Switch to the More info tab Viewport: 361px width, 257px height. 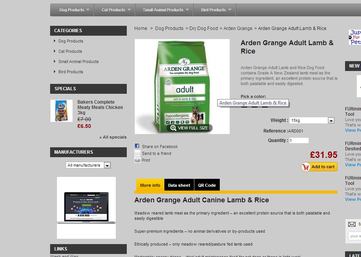pos(150,185)
